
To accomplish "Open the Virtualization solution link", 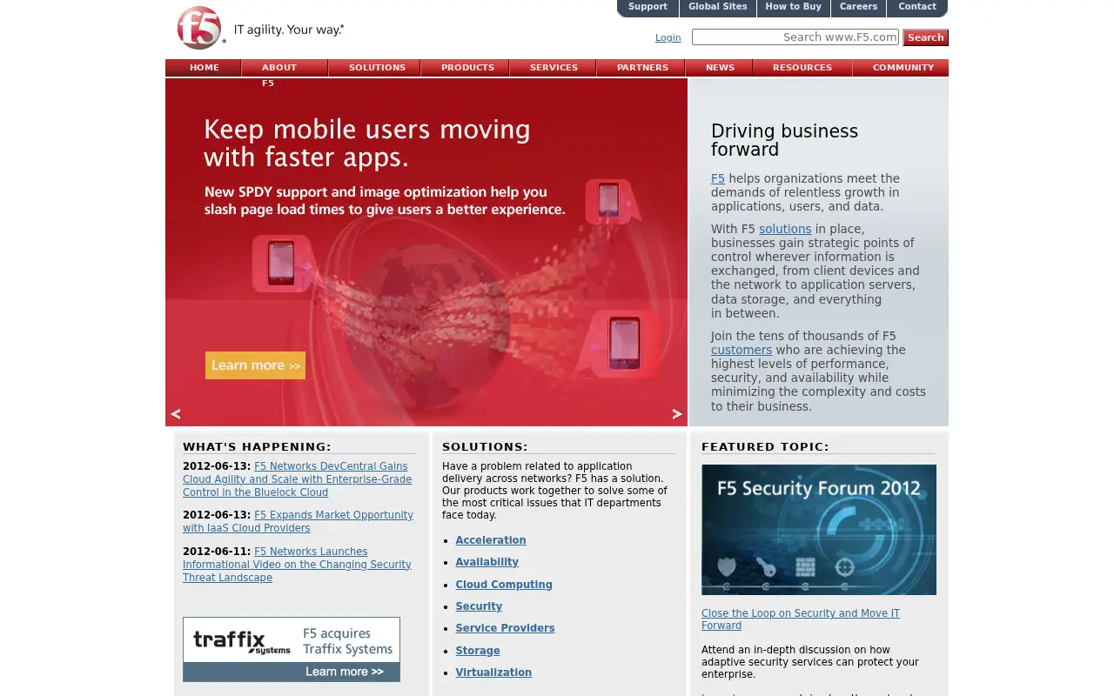I will coord(493,673).
